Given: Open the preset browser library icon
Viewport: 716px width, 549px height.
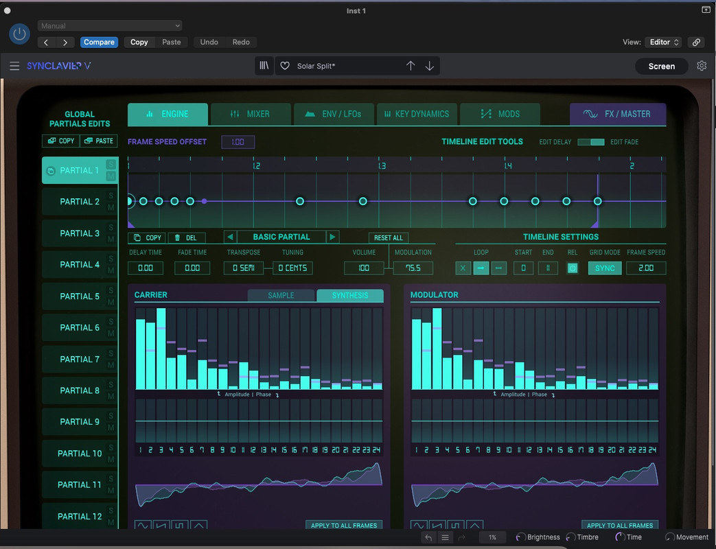Looking at the screenshot, I should pyautogui.click(x=264, y=66).
